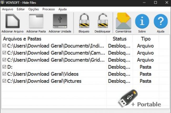Screen dimensions: 171x113
Task: Click the Adicionar Pasta folder icon
Action: (36, 21)
